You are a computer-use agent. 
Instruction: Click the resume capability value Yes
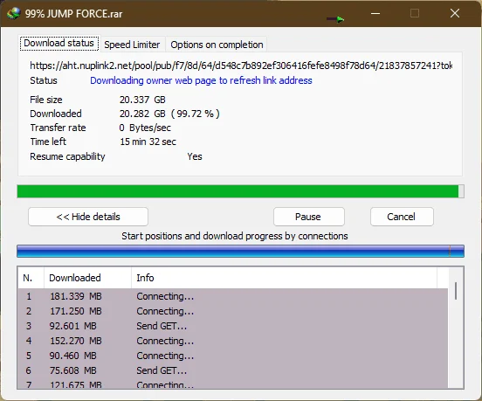(195, 156)
